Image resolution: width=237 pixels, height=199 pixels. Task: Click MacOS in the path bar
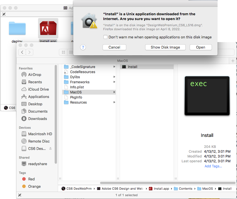[205, 189]
